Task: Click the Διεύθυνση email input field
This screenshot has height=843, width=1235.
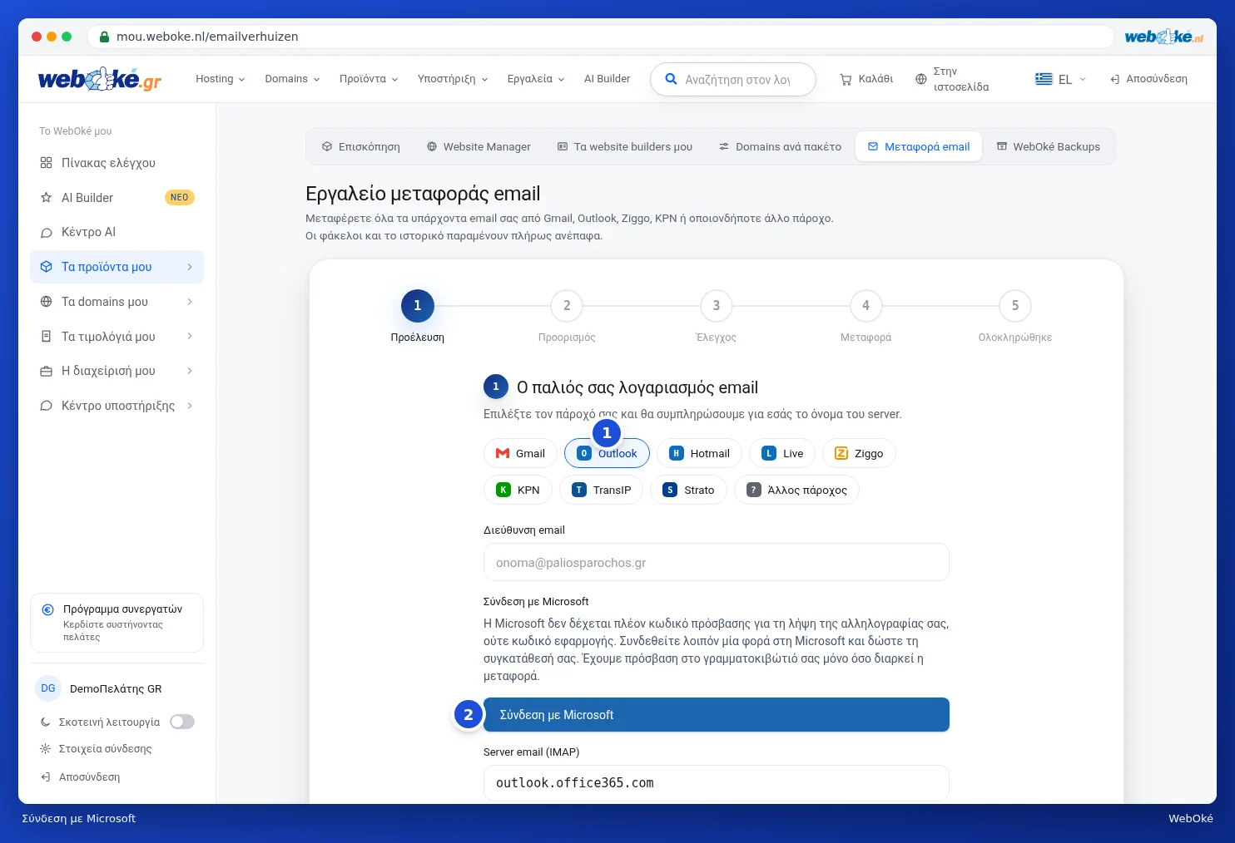Action: click(x=717, y=563)
